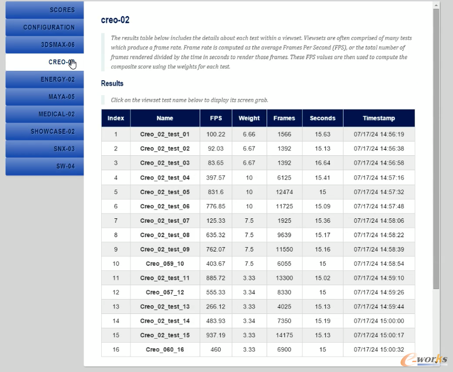Screen dimensions: 453x372
Task: Open Creo_02_test_03 screen grab
Action: tap(165, 163)
